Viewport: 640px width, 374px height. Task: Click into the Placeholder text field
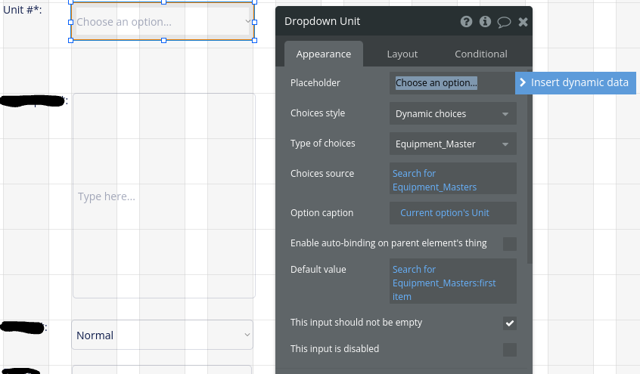coord(452,83)
